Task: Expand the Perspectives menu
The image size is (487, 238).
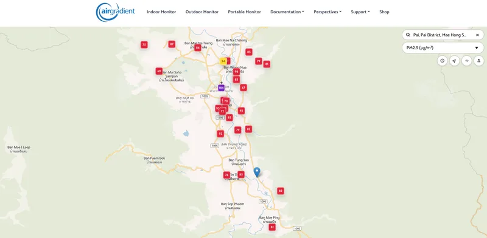Action: pos(328,12)
